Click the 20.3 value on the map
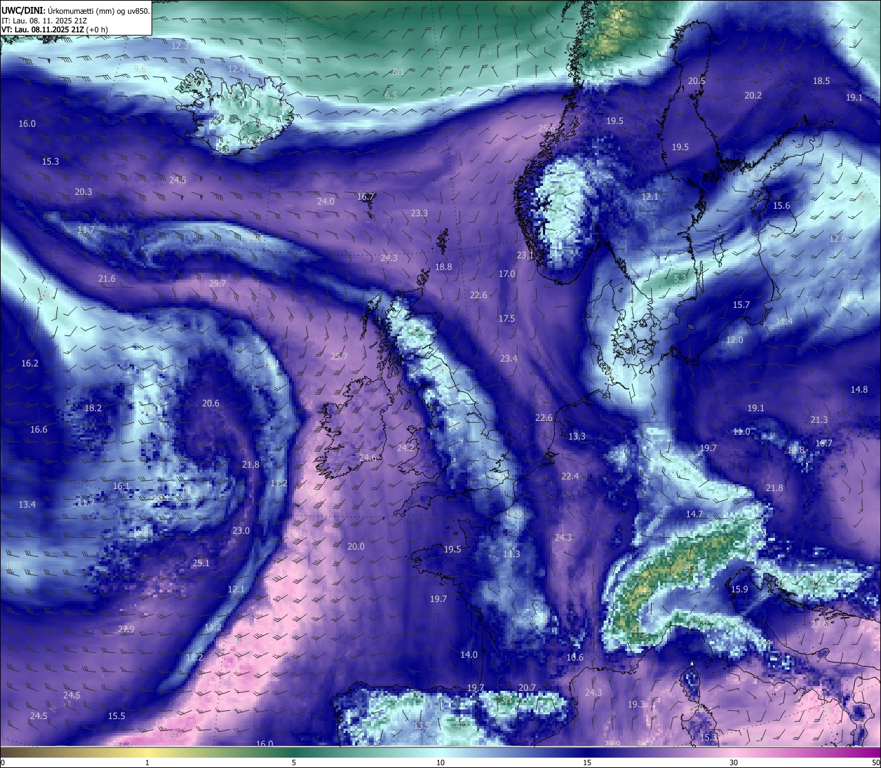 (x=83, y=192)
